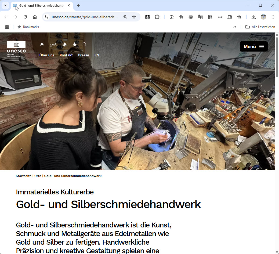This screenshot has width=279, height=254.
Task: Open the Über uns menu item
Action: point(47,55)
